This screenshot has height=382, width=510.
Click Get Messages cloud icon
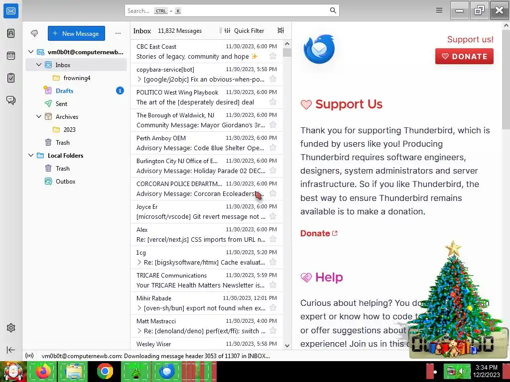34,33
